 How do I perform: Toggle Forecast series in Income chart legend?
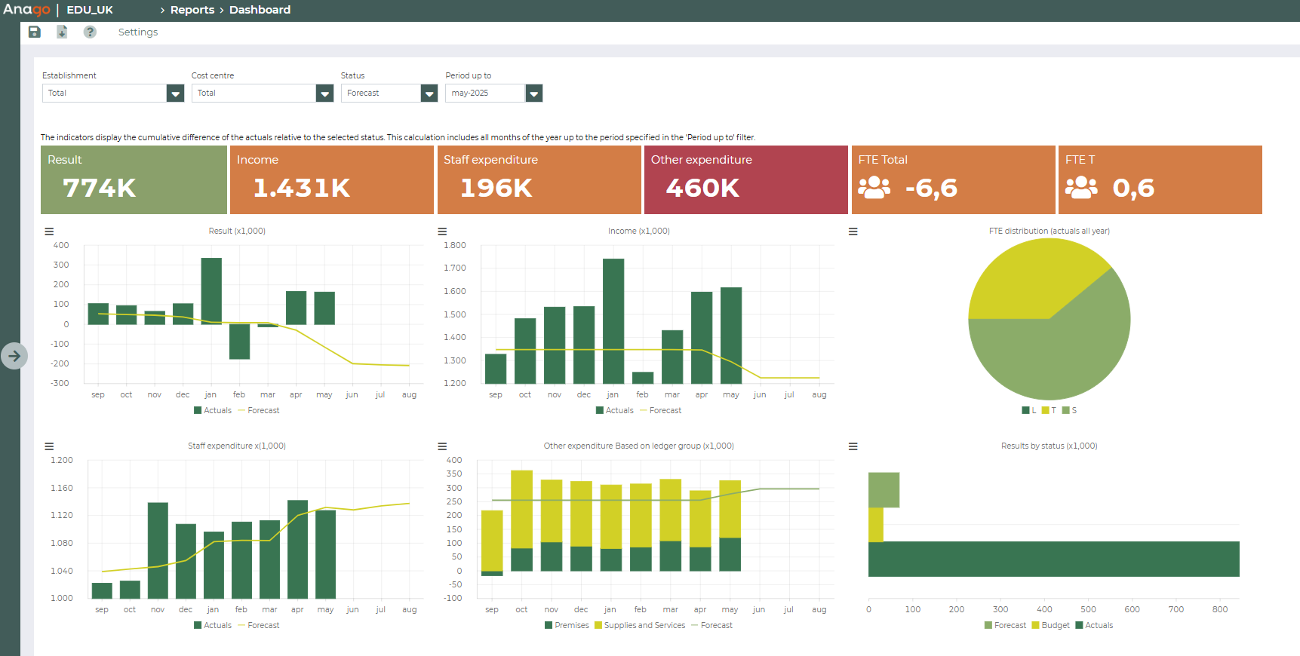[660, 410]
